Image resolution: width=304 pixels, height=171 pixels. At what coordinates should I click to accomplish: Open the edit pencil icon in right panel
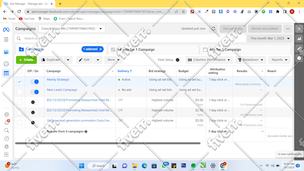[x=299, y=48]
